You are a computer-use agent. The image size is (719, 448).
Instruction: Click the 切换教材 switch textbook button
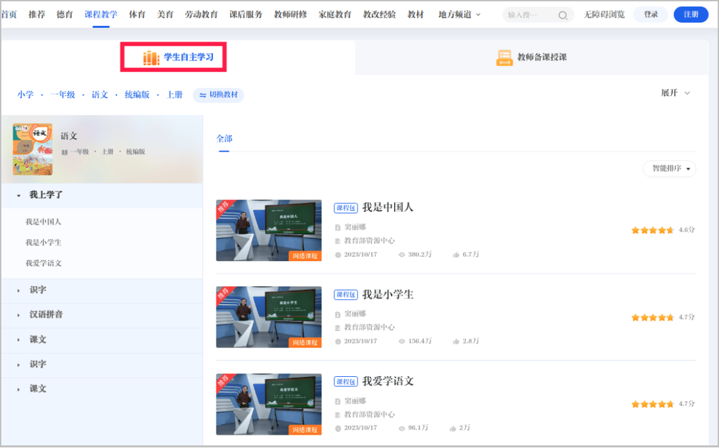pos(218,95)
